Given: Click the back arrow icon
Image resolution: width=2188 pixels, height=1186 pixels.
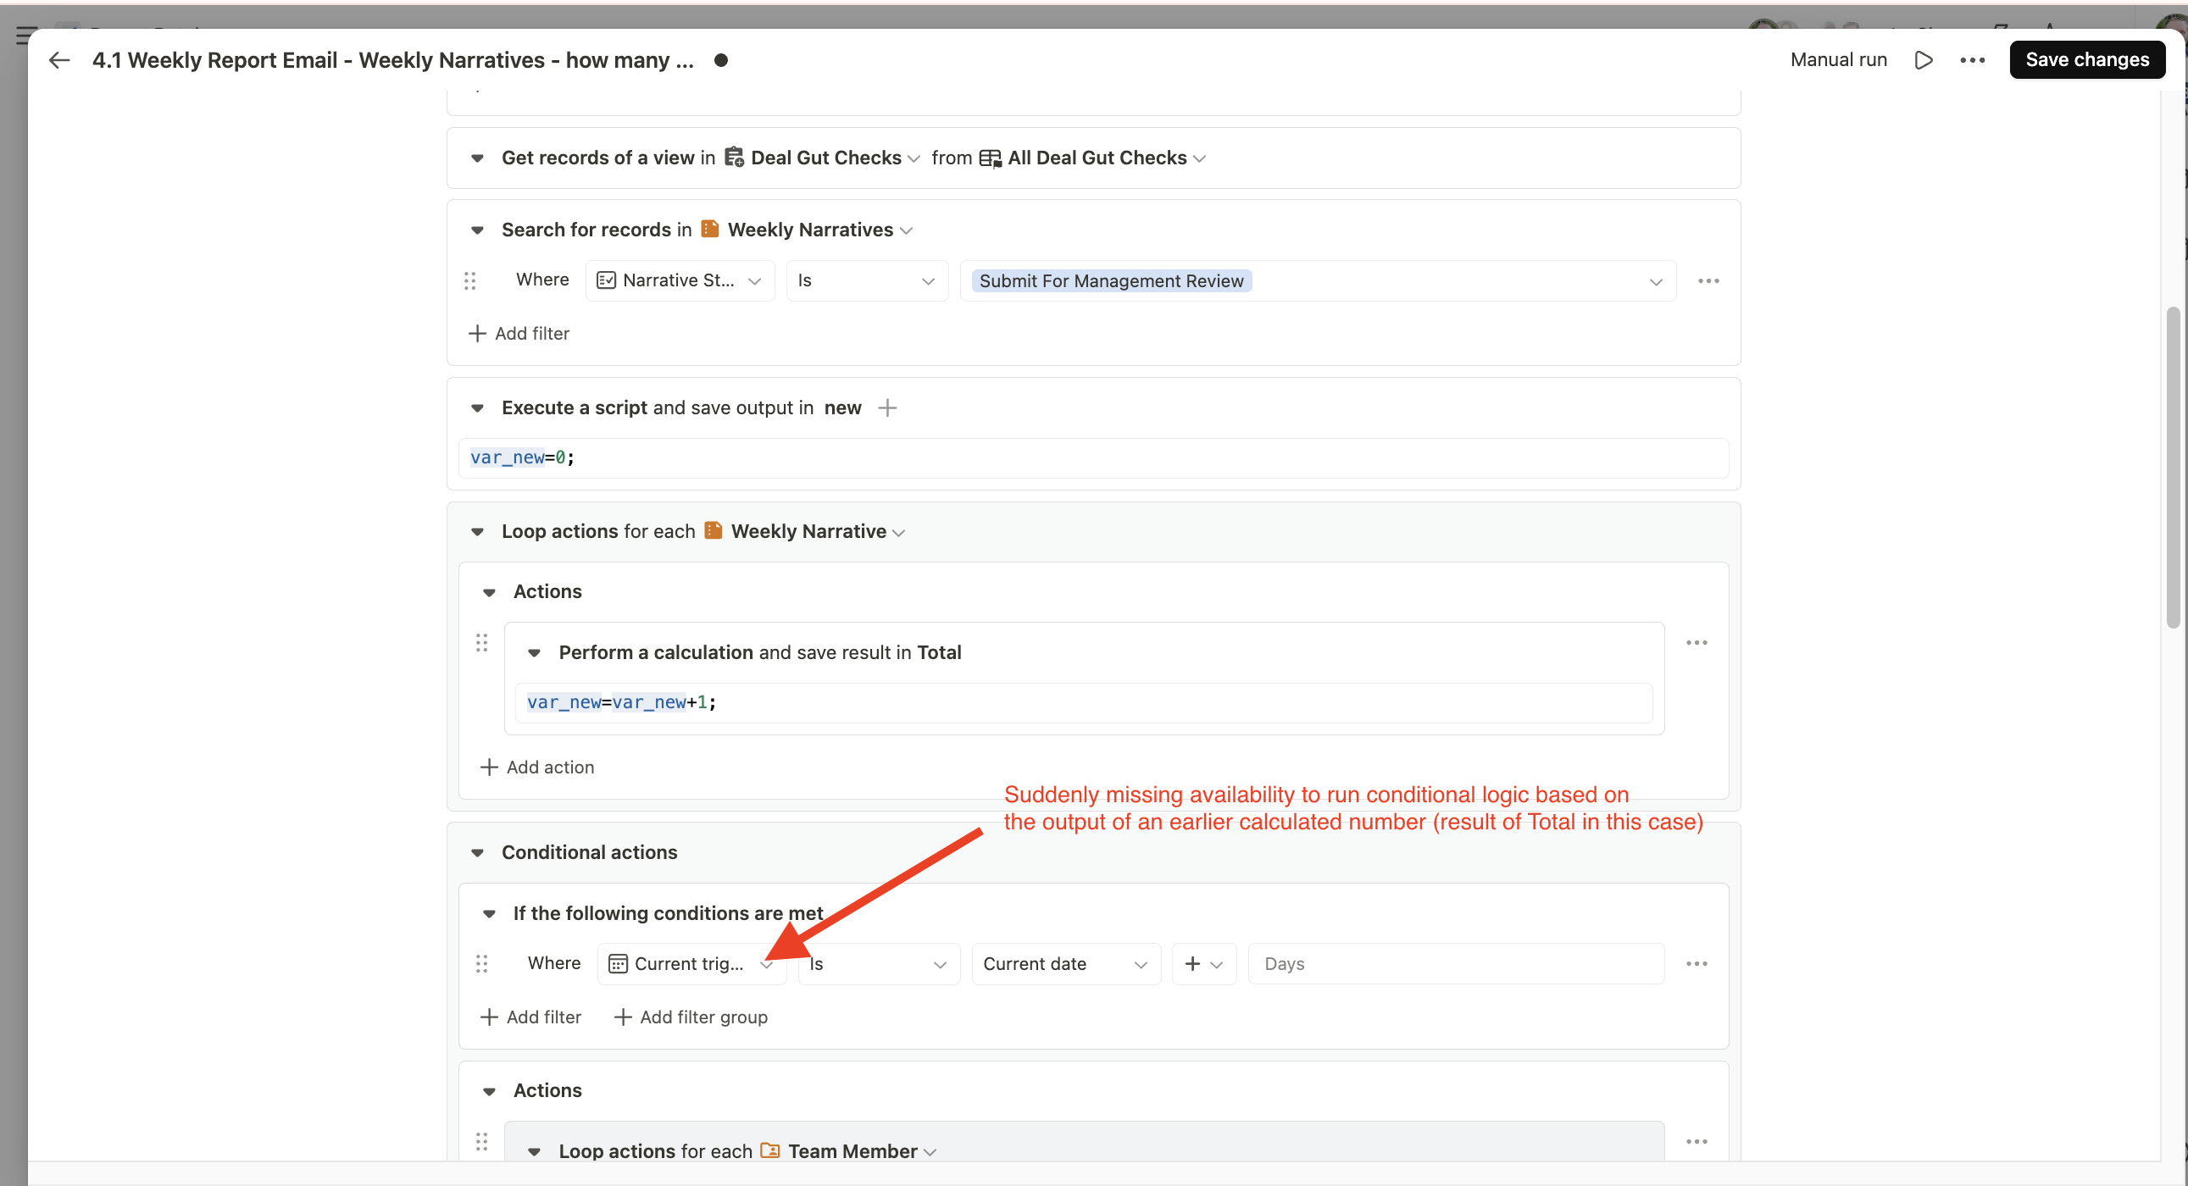Looking at the screenshot, I should click(x=58, y=60).
